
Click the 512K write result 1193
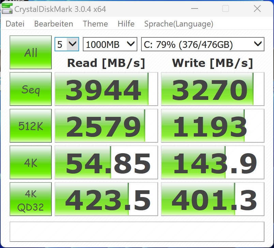point(213,126)
